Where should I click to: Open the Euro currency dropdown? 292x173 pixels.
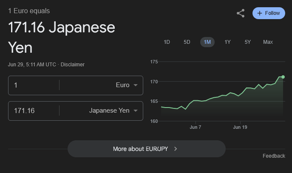click(x=127, y=85)
